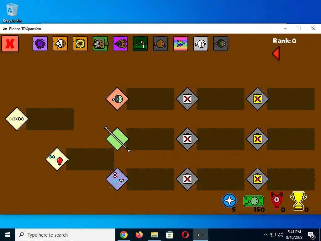This screenshot has width=321, height=241.
Task: Select the green-helmet monkey tower icon
Action: tap(221, 44)
